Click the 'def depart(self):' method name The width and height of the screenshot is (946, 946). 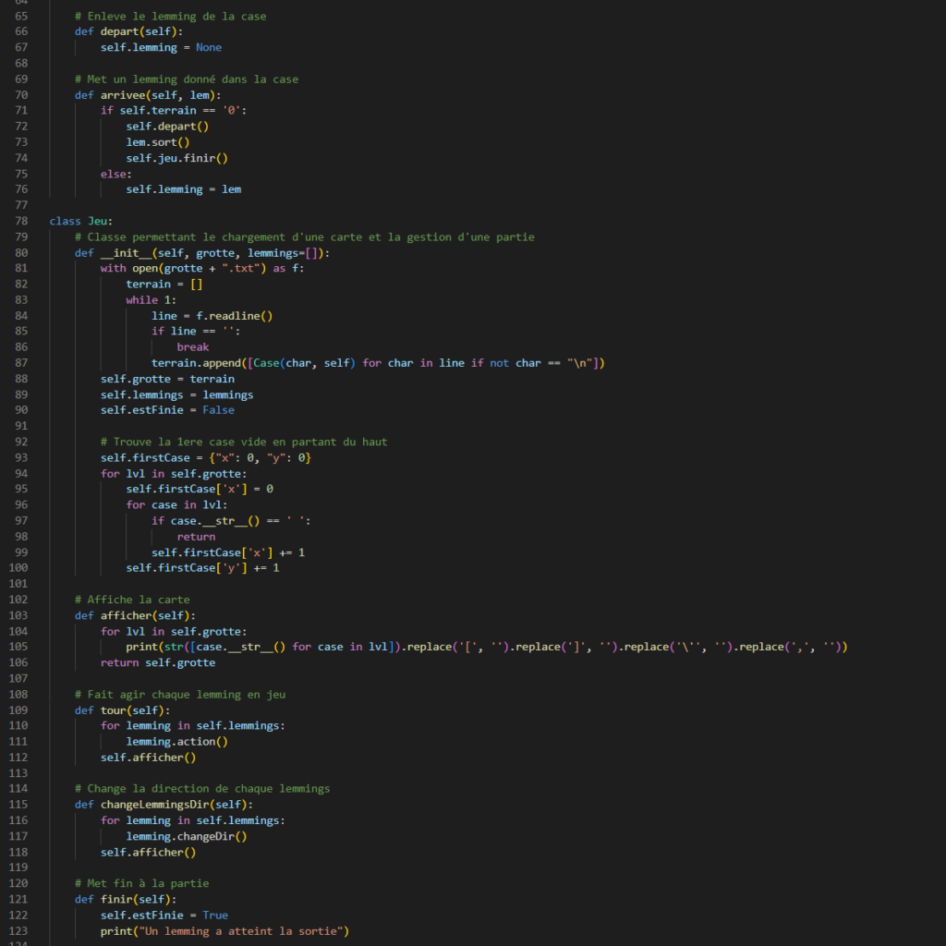pyautogui.click(x=119, y=31)
